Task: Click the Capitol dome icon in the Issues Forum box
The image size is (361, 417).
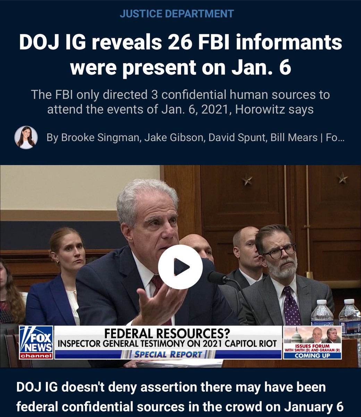Action: tap(296, 335)
